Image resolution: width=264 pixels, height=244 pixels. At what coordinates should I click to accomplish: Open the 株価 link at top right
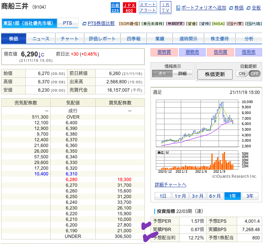point(239,8)
